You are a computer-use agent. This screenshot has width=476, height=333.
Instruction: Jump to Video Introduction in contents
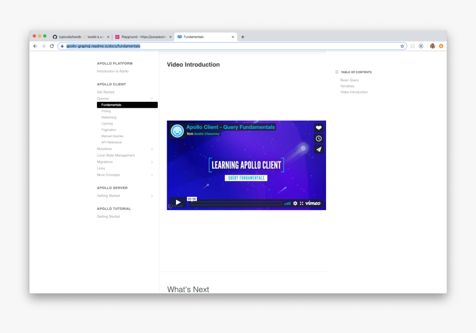(354, 92)
